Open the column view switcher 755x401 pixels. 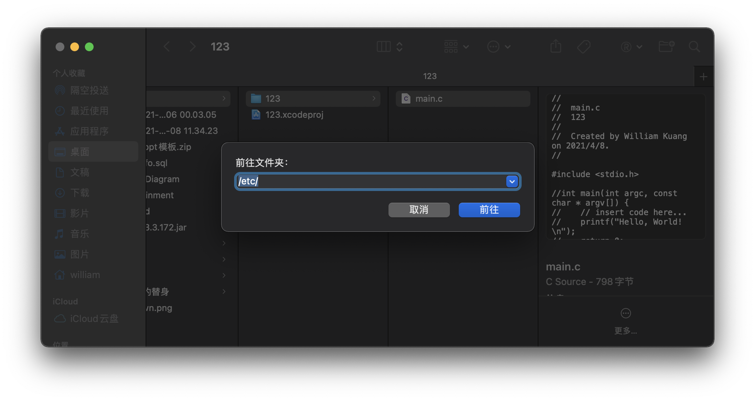(x=384, y=47)
